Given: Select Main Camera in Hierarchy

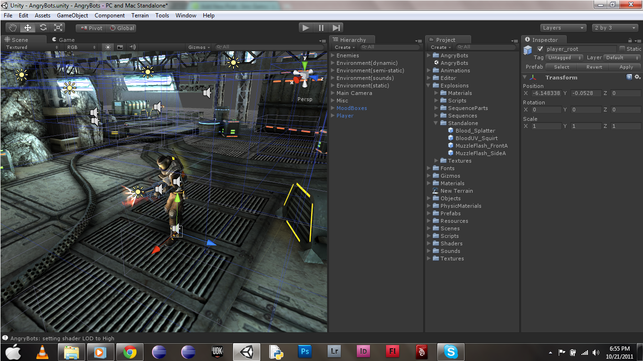Looking at the screenshot, I should [x=354, y=93].
